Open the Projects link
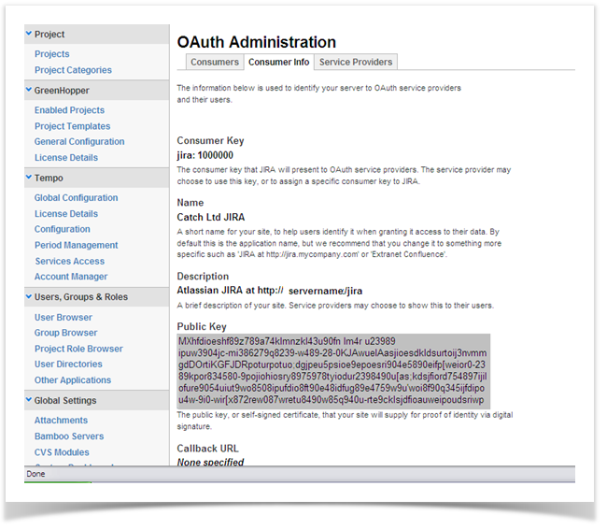Viewport: 607px width, 529px height. click(x=52, y=54)
